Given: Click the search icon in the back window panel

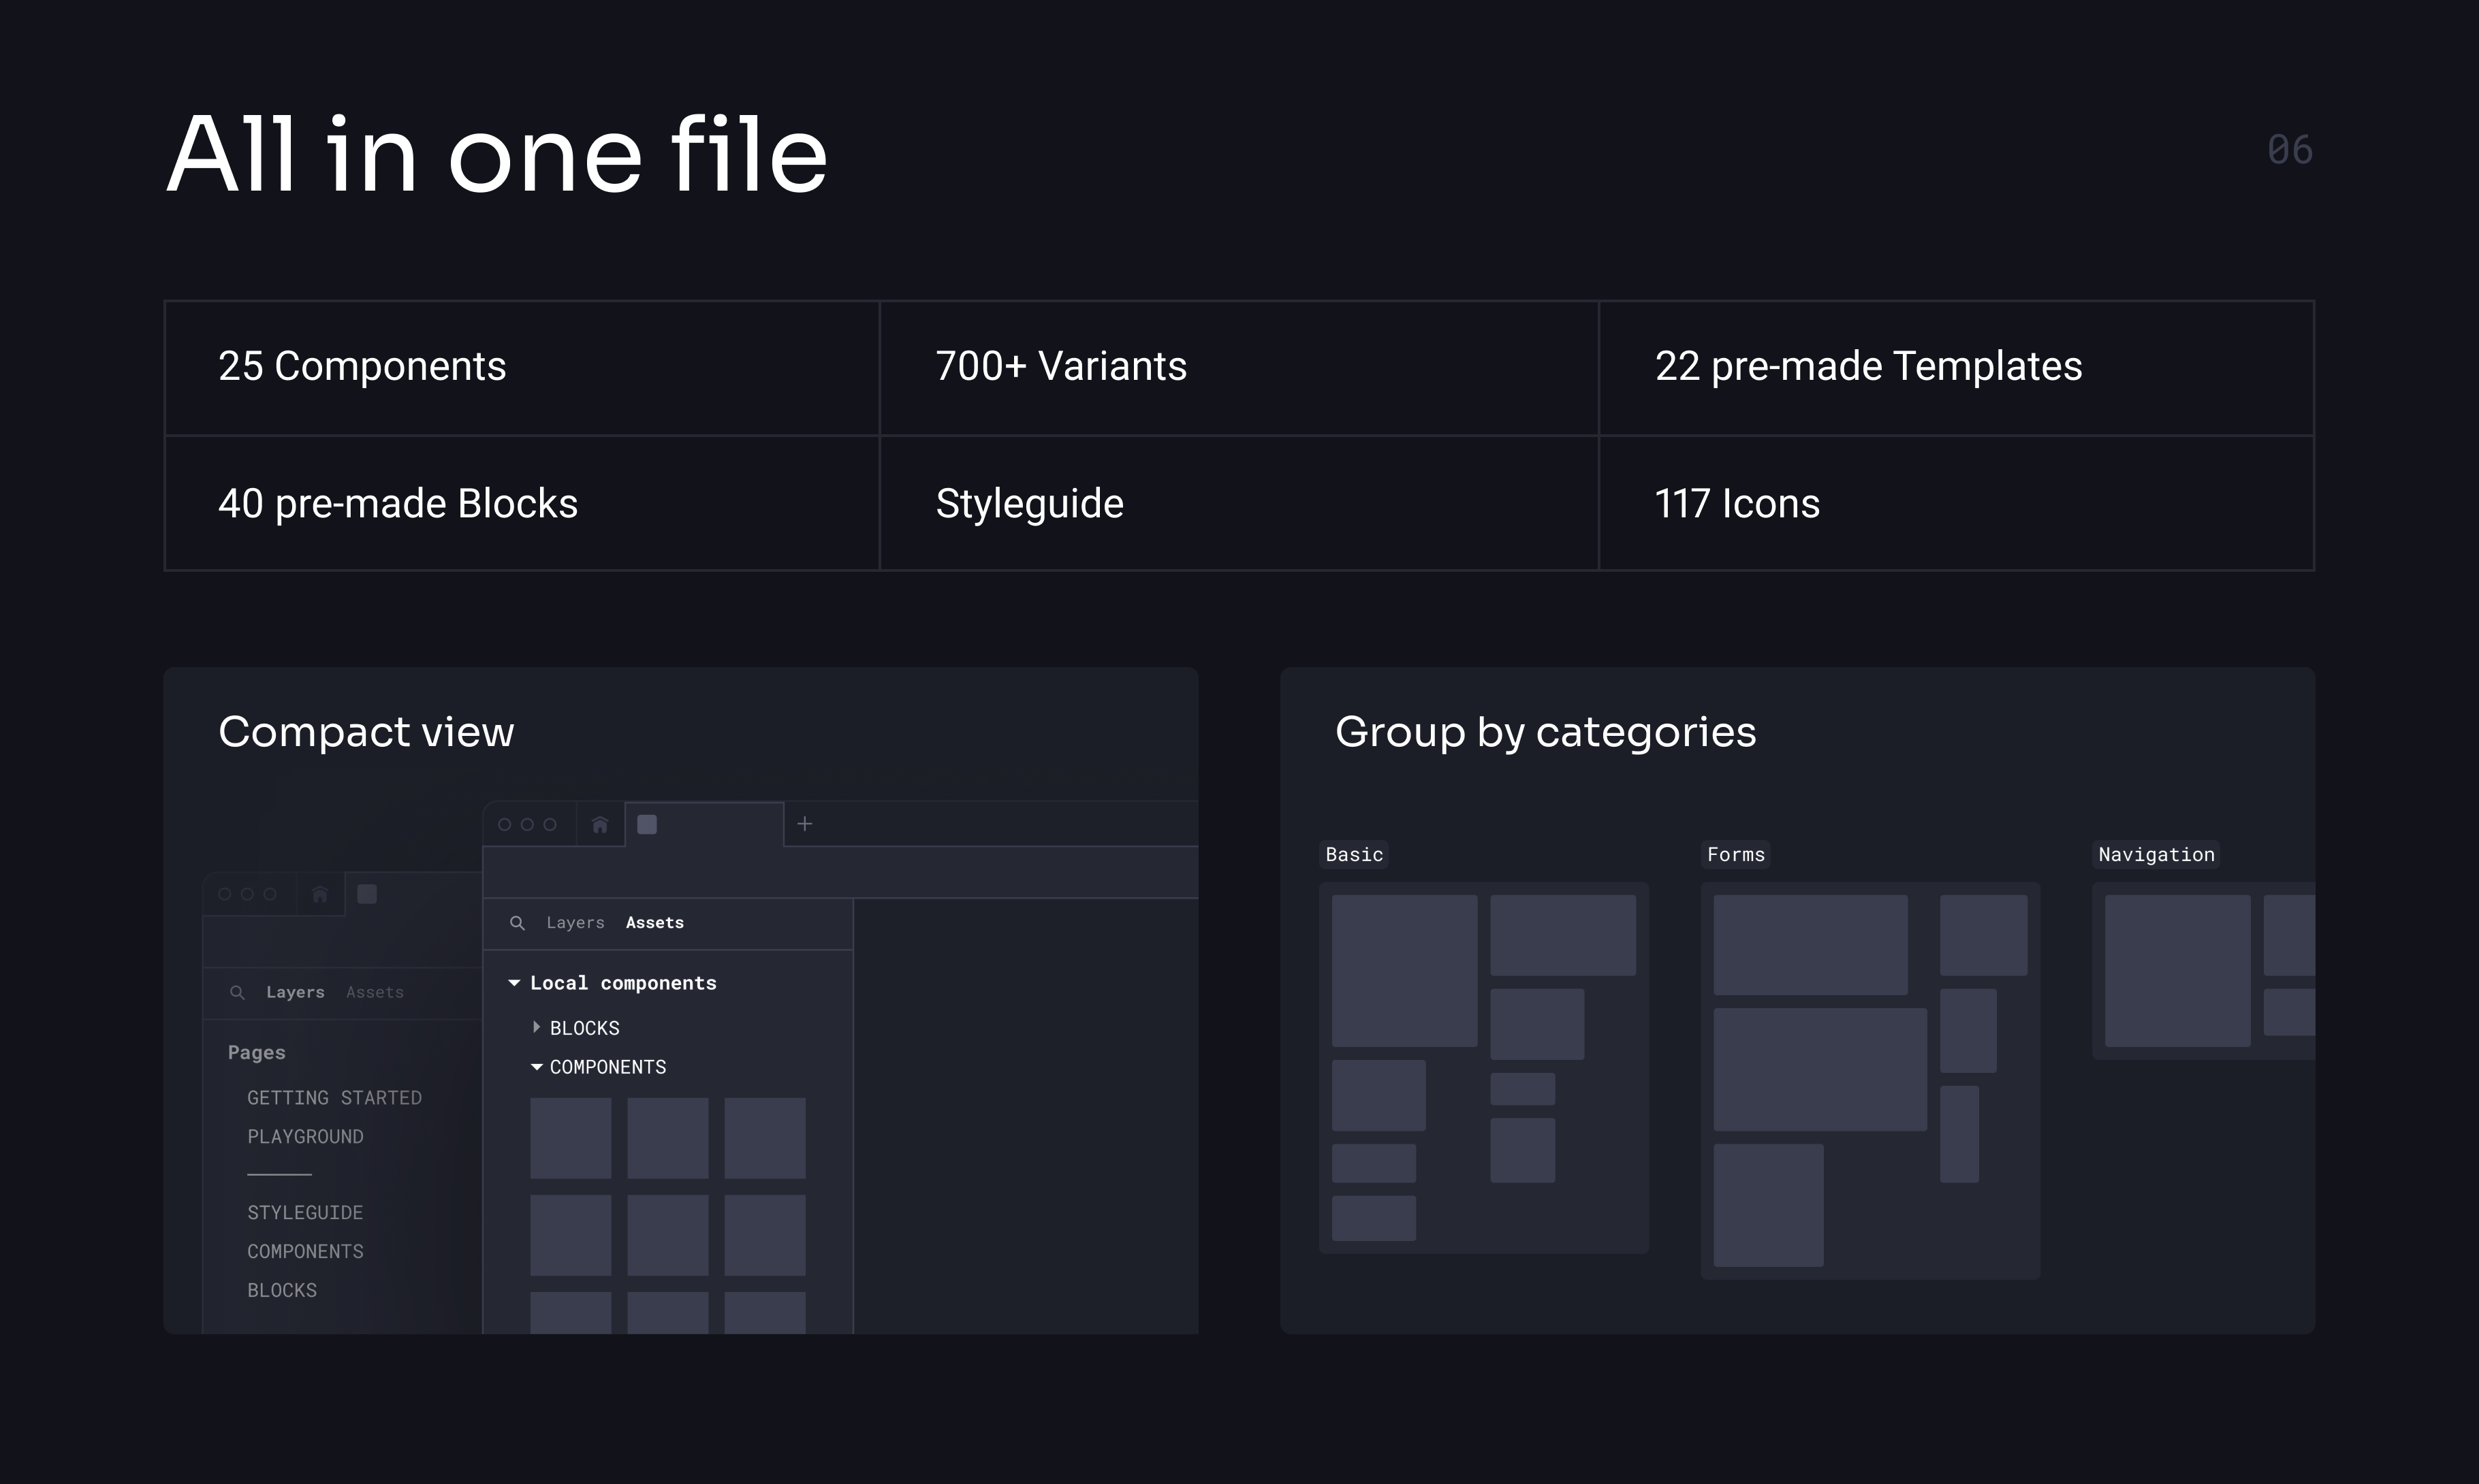Looking at the screenshot, I should (237, 993).
